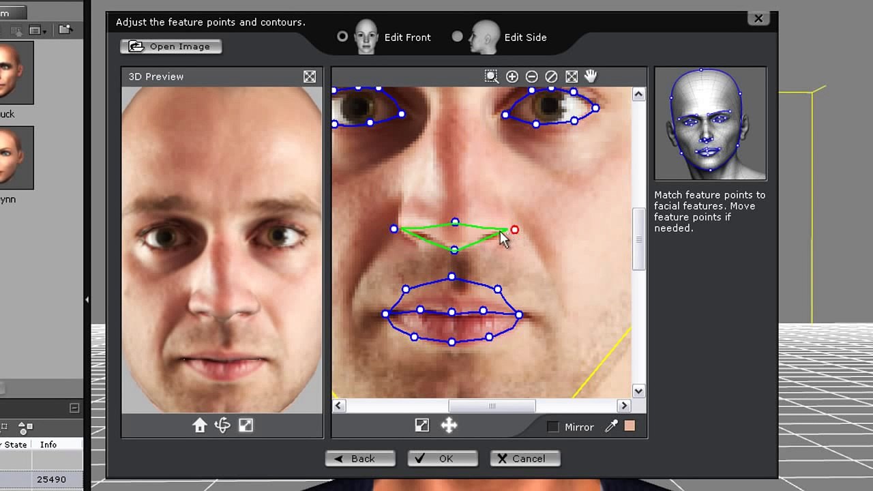Image resolution: width=873 pixels, height=491 pixels.
Task: Go Back to the previous step
Action: [x=360, y=458]
